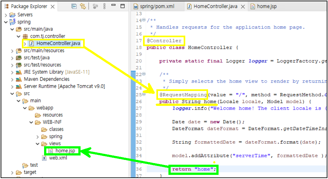
Task: Click model.addAttribute on line 34
Action: 200,156
